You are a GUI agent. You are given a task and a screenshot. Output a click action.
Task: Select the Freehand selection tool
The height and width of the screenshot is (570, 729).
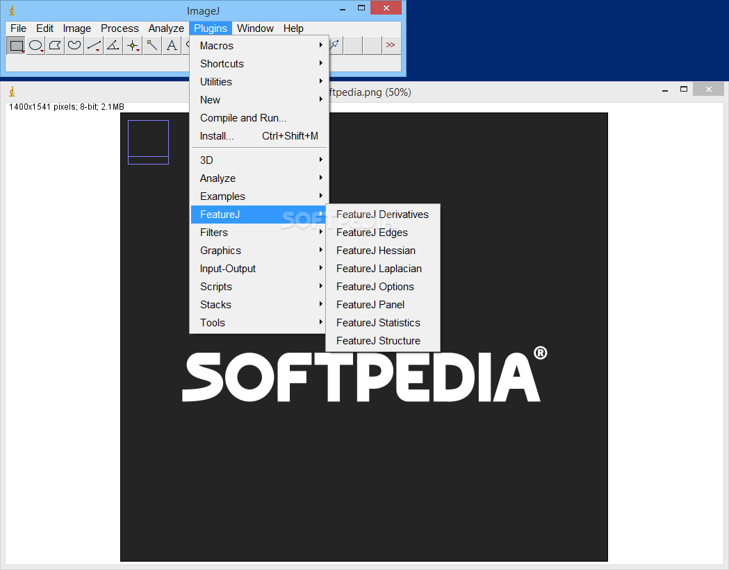(74, 46)
